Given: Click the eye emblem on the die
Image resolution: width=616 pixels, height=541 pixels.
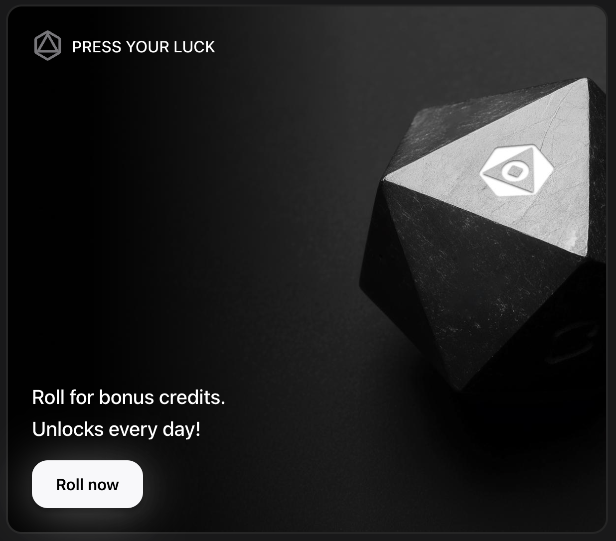Looking at the screenshot, I should point(517,171).
